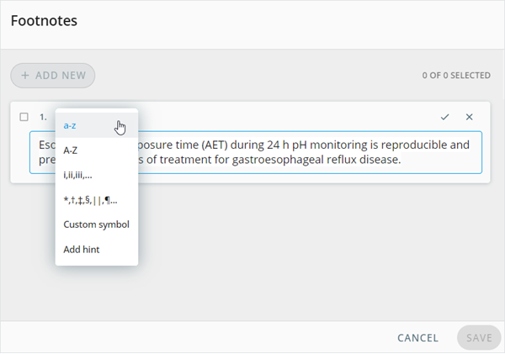Pick the roman numerals i,ii,iii option

point(77,175)
